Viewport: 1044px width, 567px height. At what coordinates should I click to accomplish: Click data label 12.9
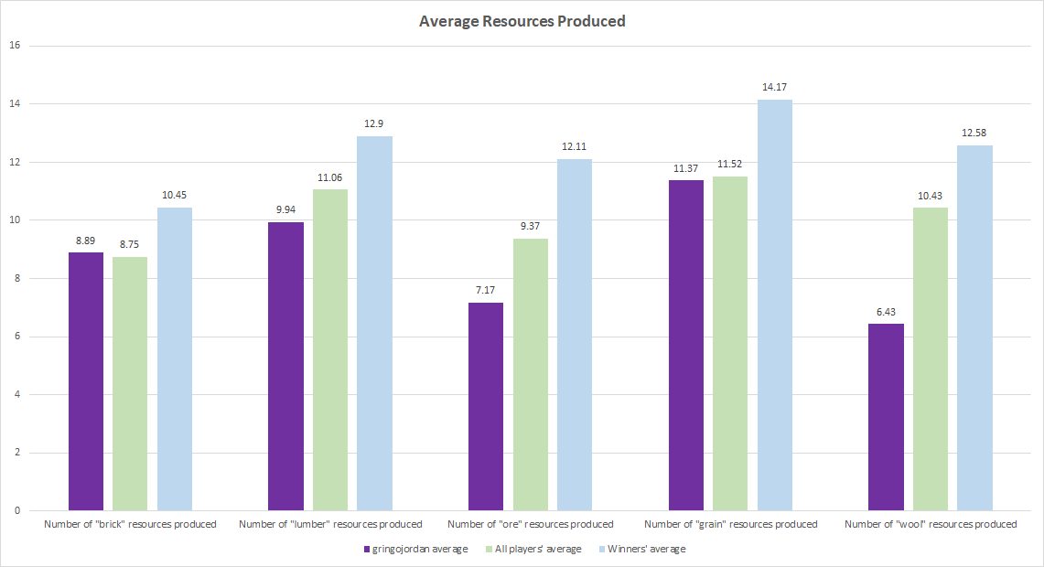tap(373, 124)
